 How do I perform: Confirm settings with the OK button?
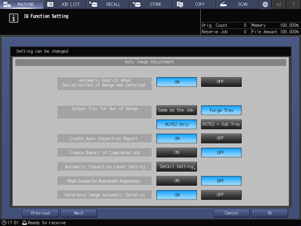[270, 213]
